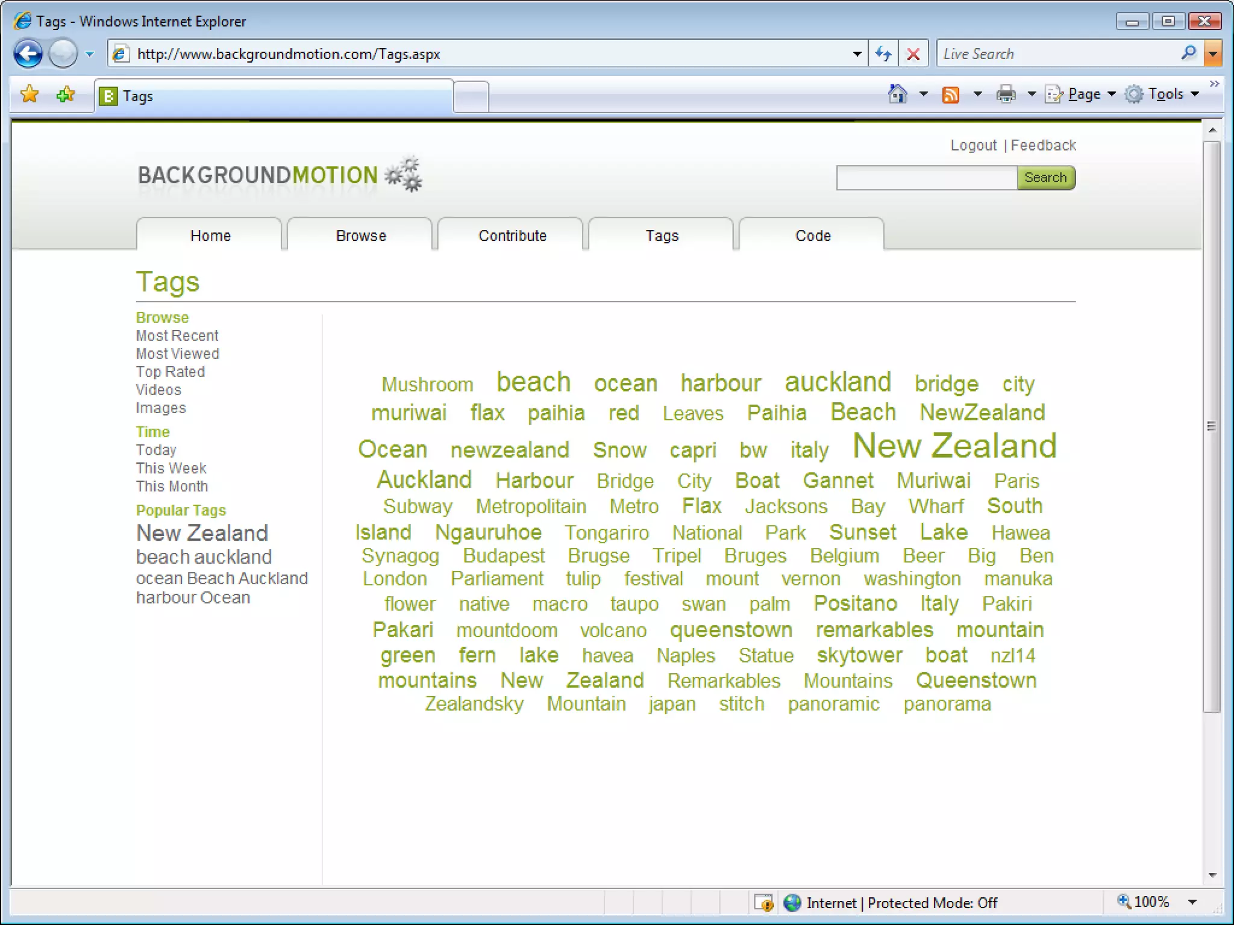
Task: Expand the command bar overflow chevron
Action: click(x=1214, y=84)
